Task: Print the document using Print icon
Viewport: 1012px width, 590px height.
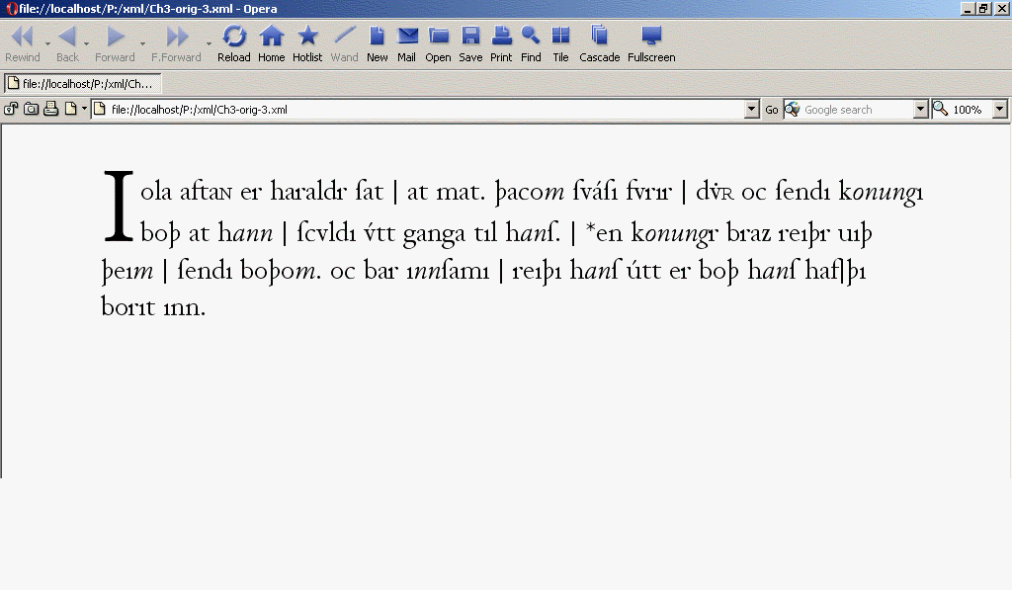Action: click(501, 44)
